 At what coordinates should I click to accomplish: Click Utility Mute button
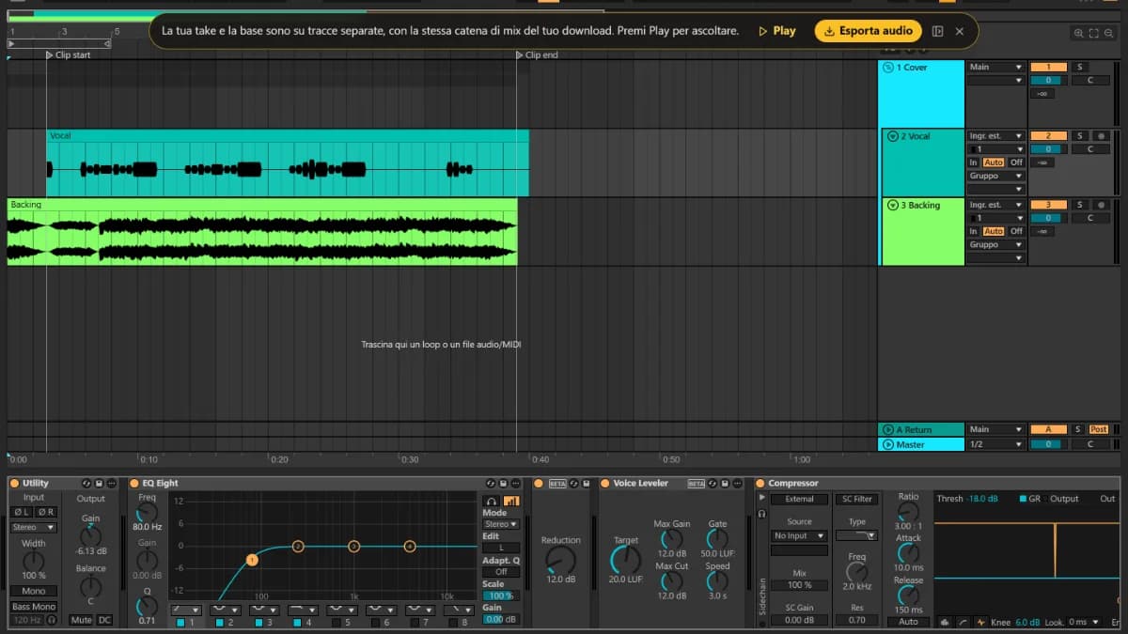(x=82, y=620)
